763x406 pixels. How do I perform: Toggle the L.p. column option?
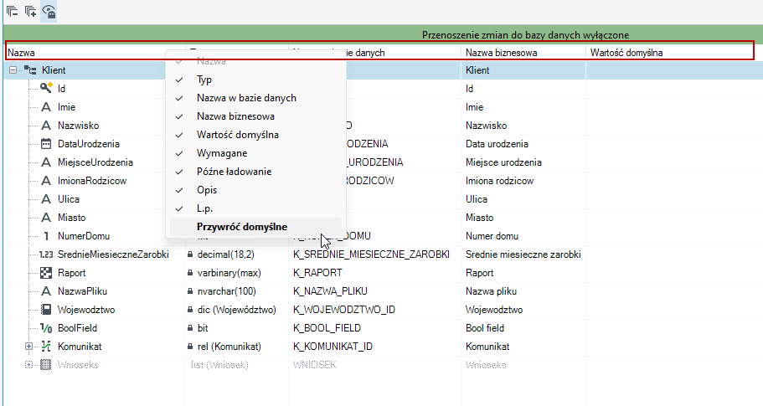click(x=255, y=208)
